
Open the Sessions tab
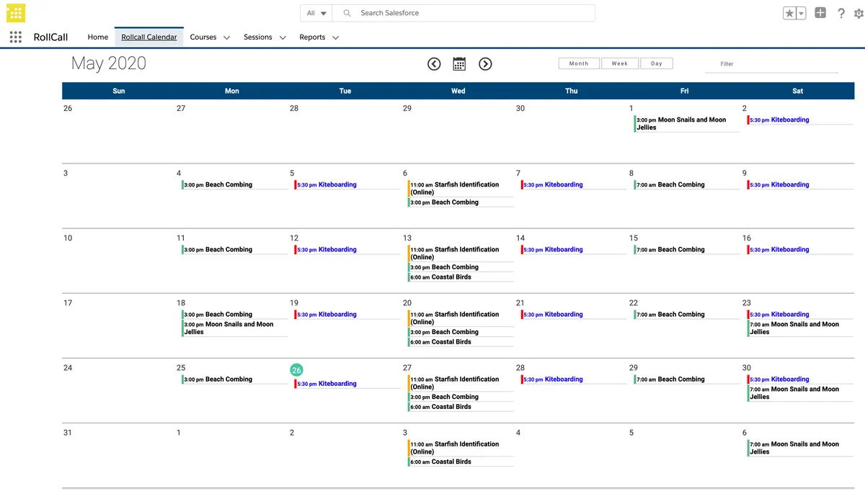pyautogui.click(x=258, y=37)
